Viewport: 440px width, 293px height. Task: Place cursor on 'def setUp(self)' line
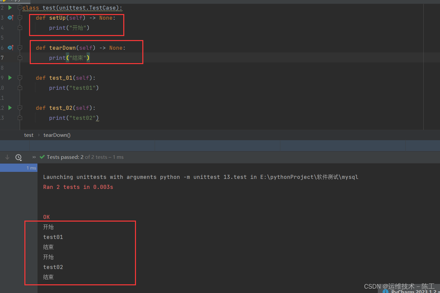(76, 18)
